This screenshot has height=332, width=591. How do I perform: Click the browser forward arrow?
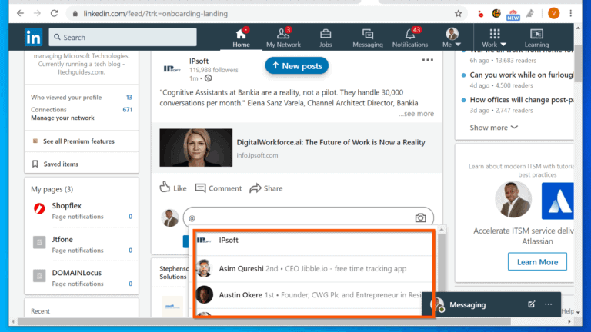pyautogui.click(x=37, y=14)
